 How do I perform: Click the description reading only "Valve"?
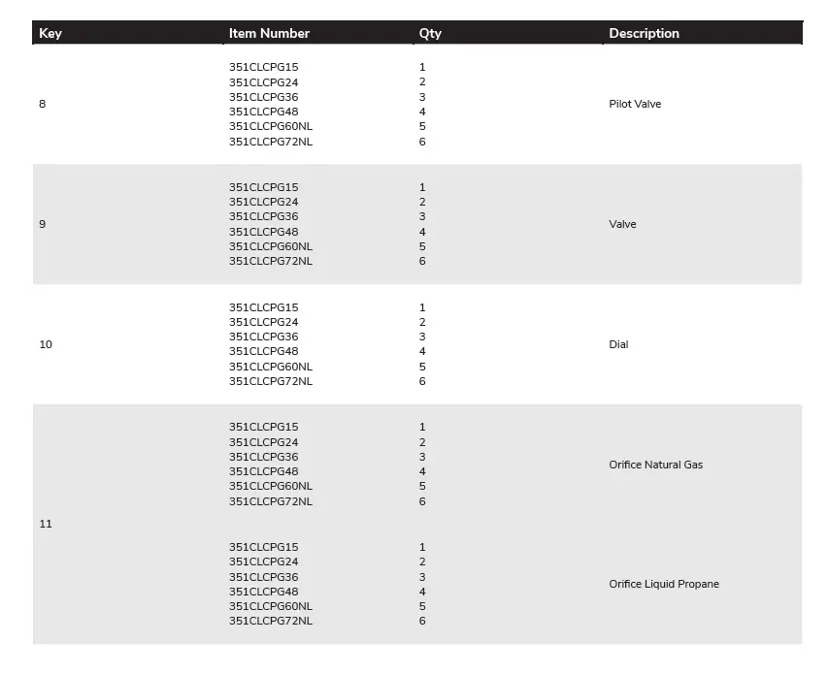click(622, 224)
